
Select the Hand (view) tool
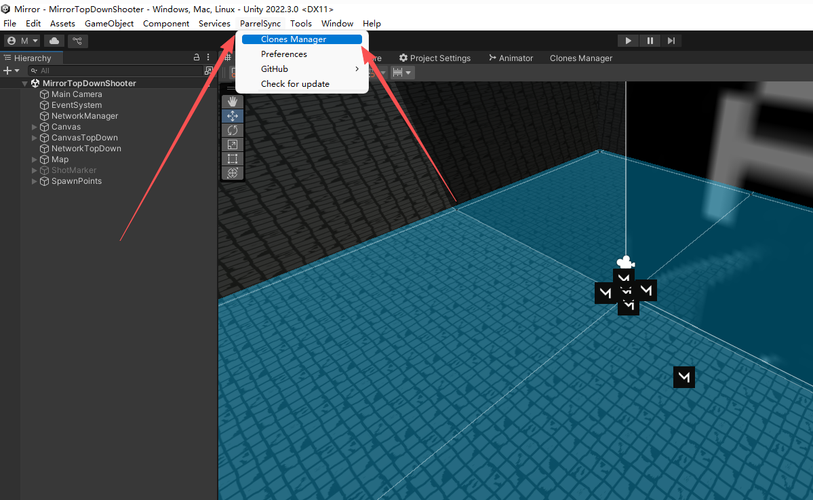click(x=233, y=102)
